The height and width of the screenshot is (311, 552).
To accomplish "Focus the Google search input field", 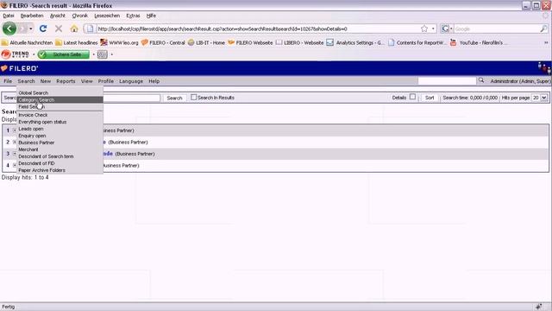I will [497, 29].
